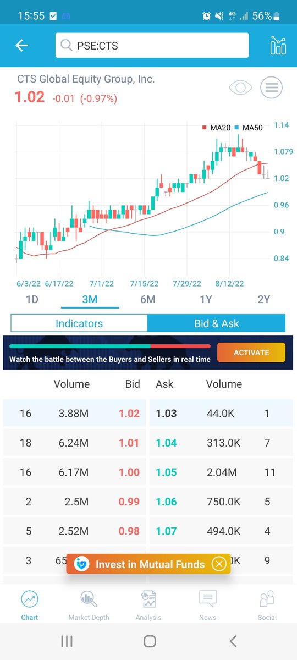This screenshot has height=660, width=297.
Task: Click the buyers vs sellers progress bar
Action: click(110, 346)
